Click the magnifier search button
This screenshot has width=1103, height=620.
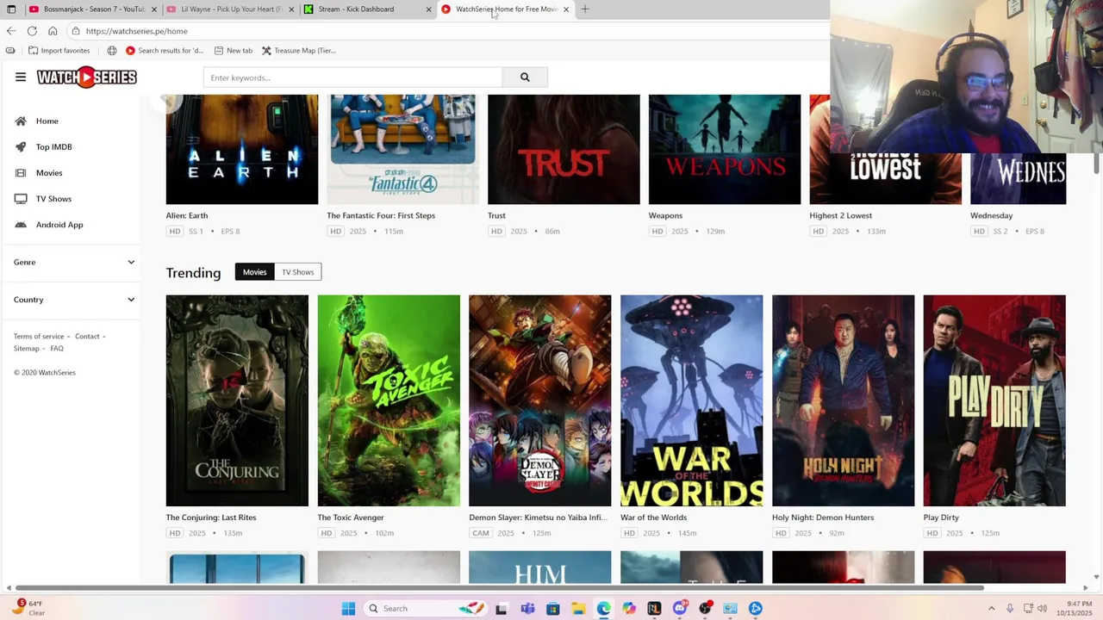pos(525,77)
